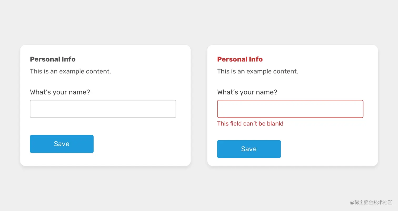Select the right card's example content text

(x=257, y=71)
